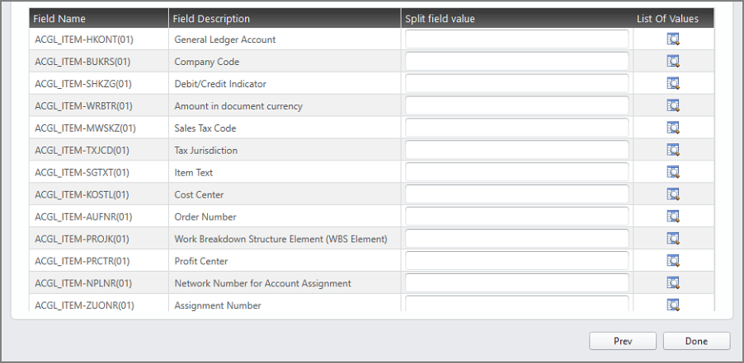Select the ACGL_ITEM-AUFNR(01) field name
Screen dimensions: 744x363
point(83,217)
